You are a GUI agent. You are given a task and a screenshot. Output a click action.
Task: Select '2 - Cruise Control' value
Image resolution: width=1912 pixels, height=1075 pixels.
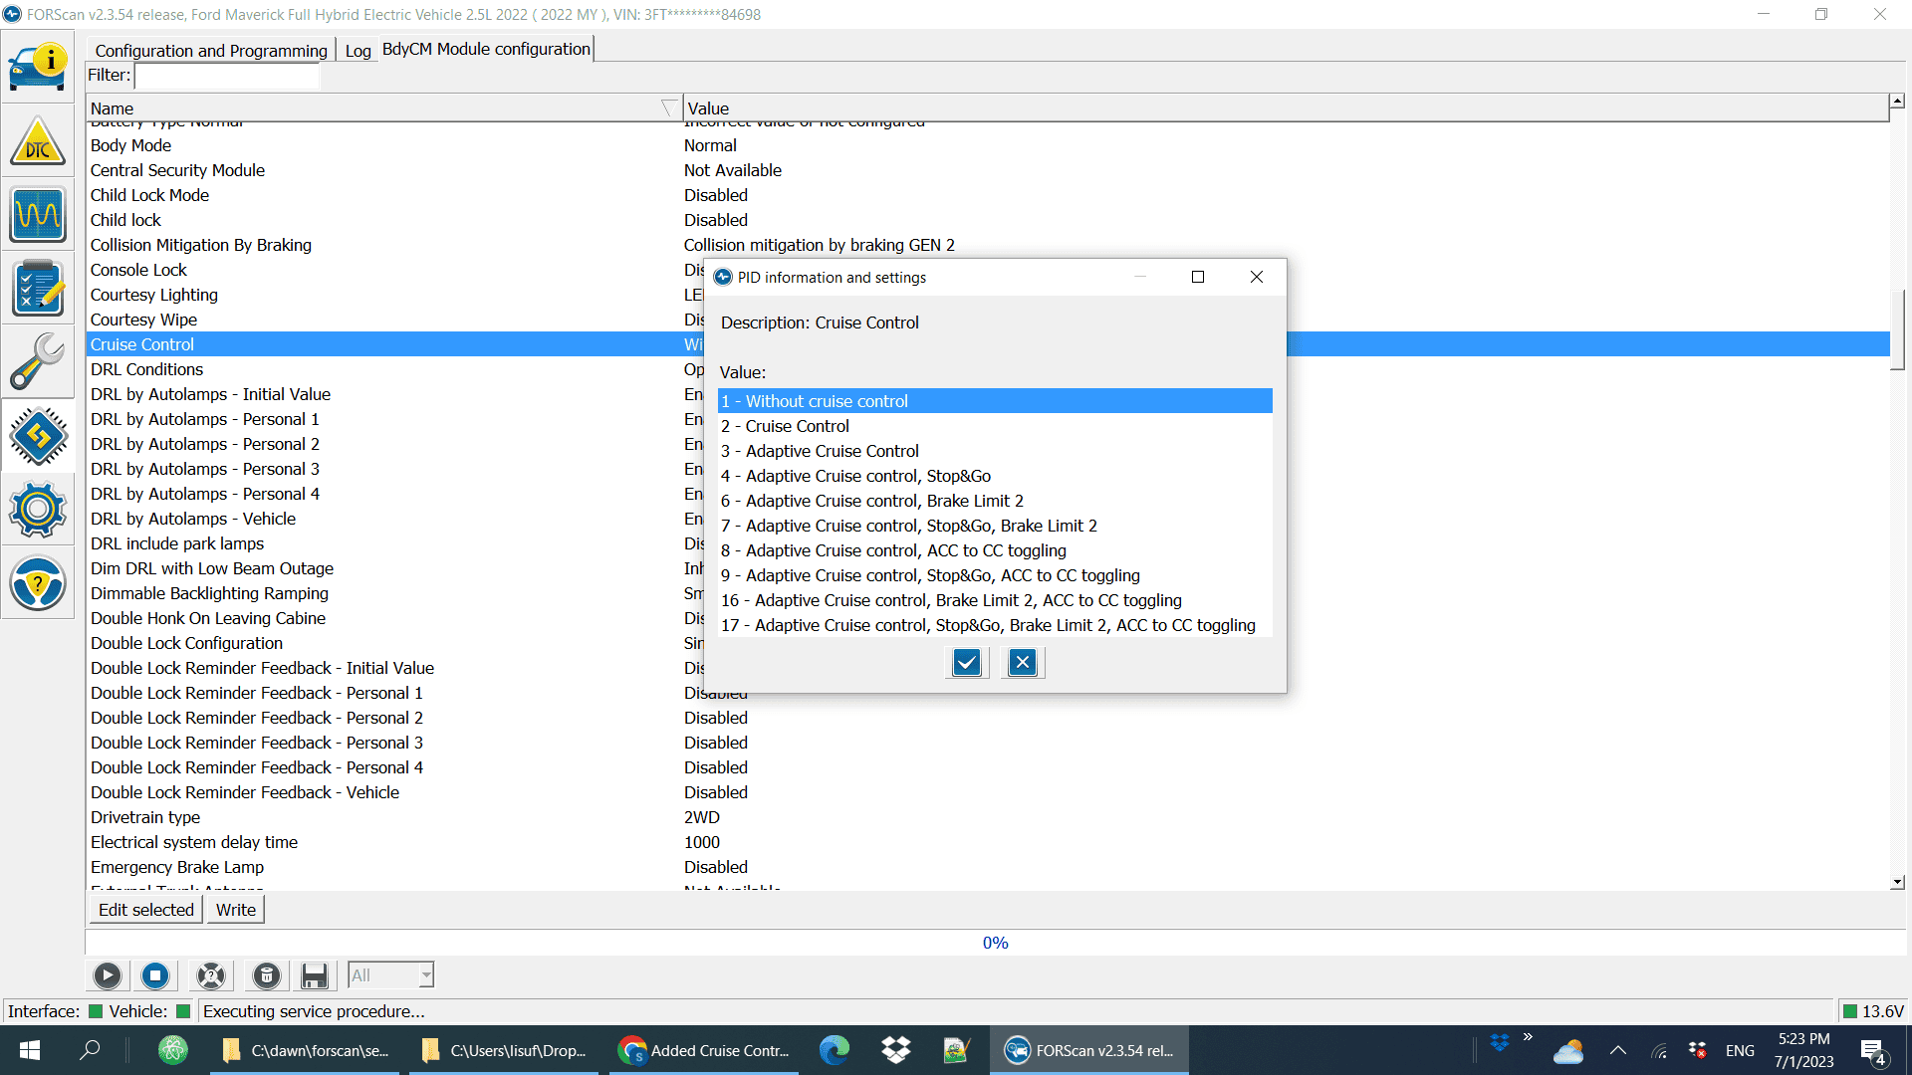tap(995, 426)
